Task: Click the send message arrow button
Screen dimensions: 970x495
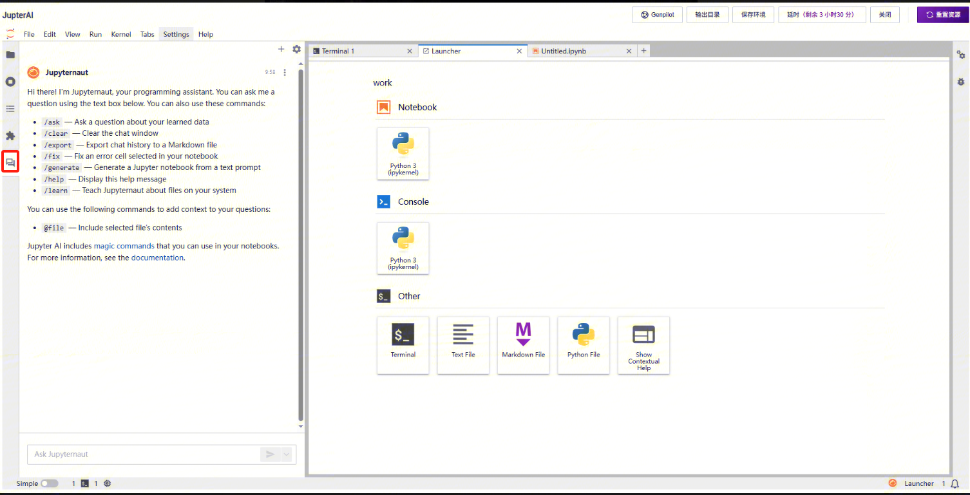Action: click(270, 454)
